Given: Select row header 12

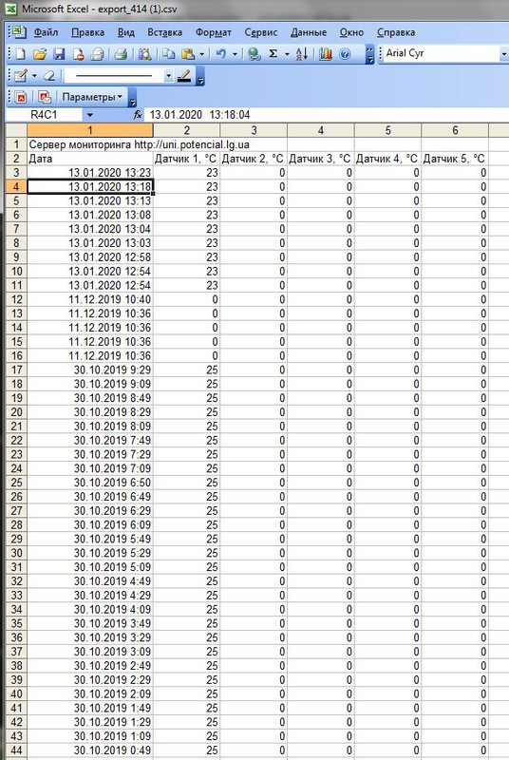Looking at the screenshot, I should click(x=16, y=299).
